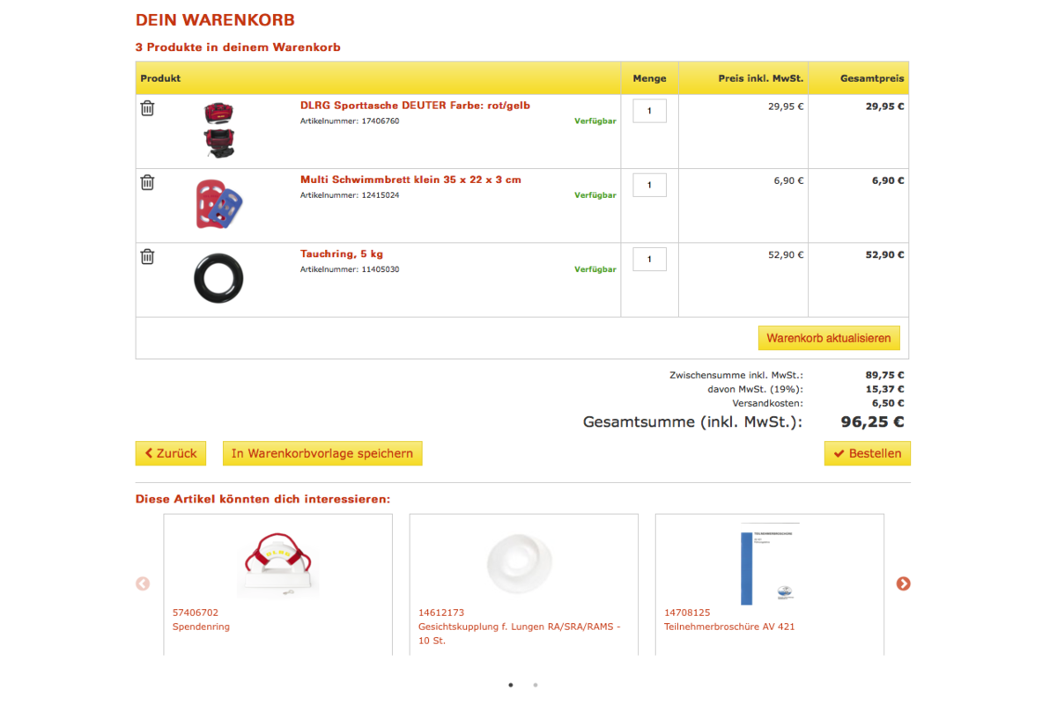This screenshot has width=1057, height=704.
Task: Click Artikelnummer: 11405030 text
Action: 350,269
